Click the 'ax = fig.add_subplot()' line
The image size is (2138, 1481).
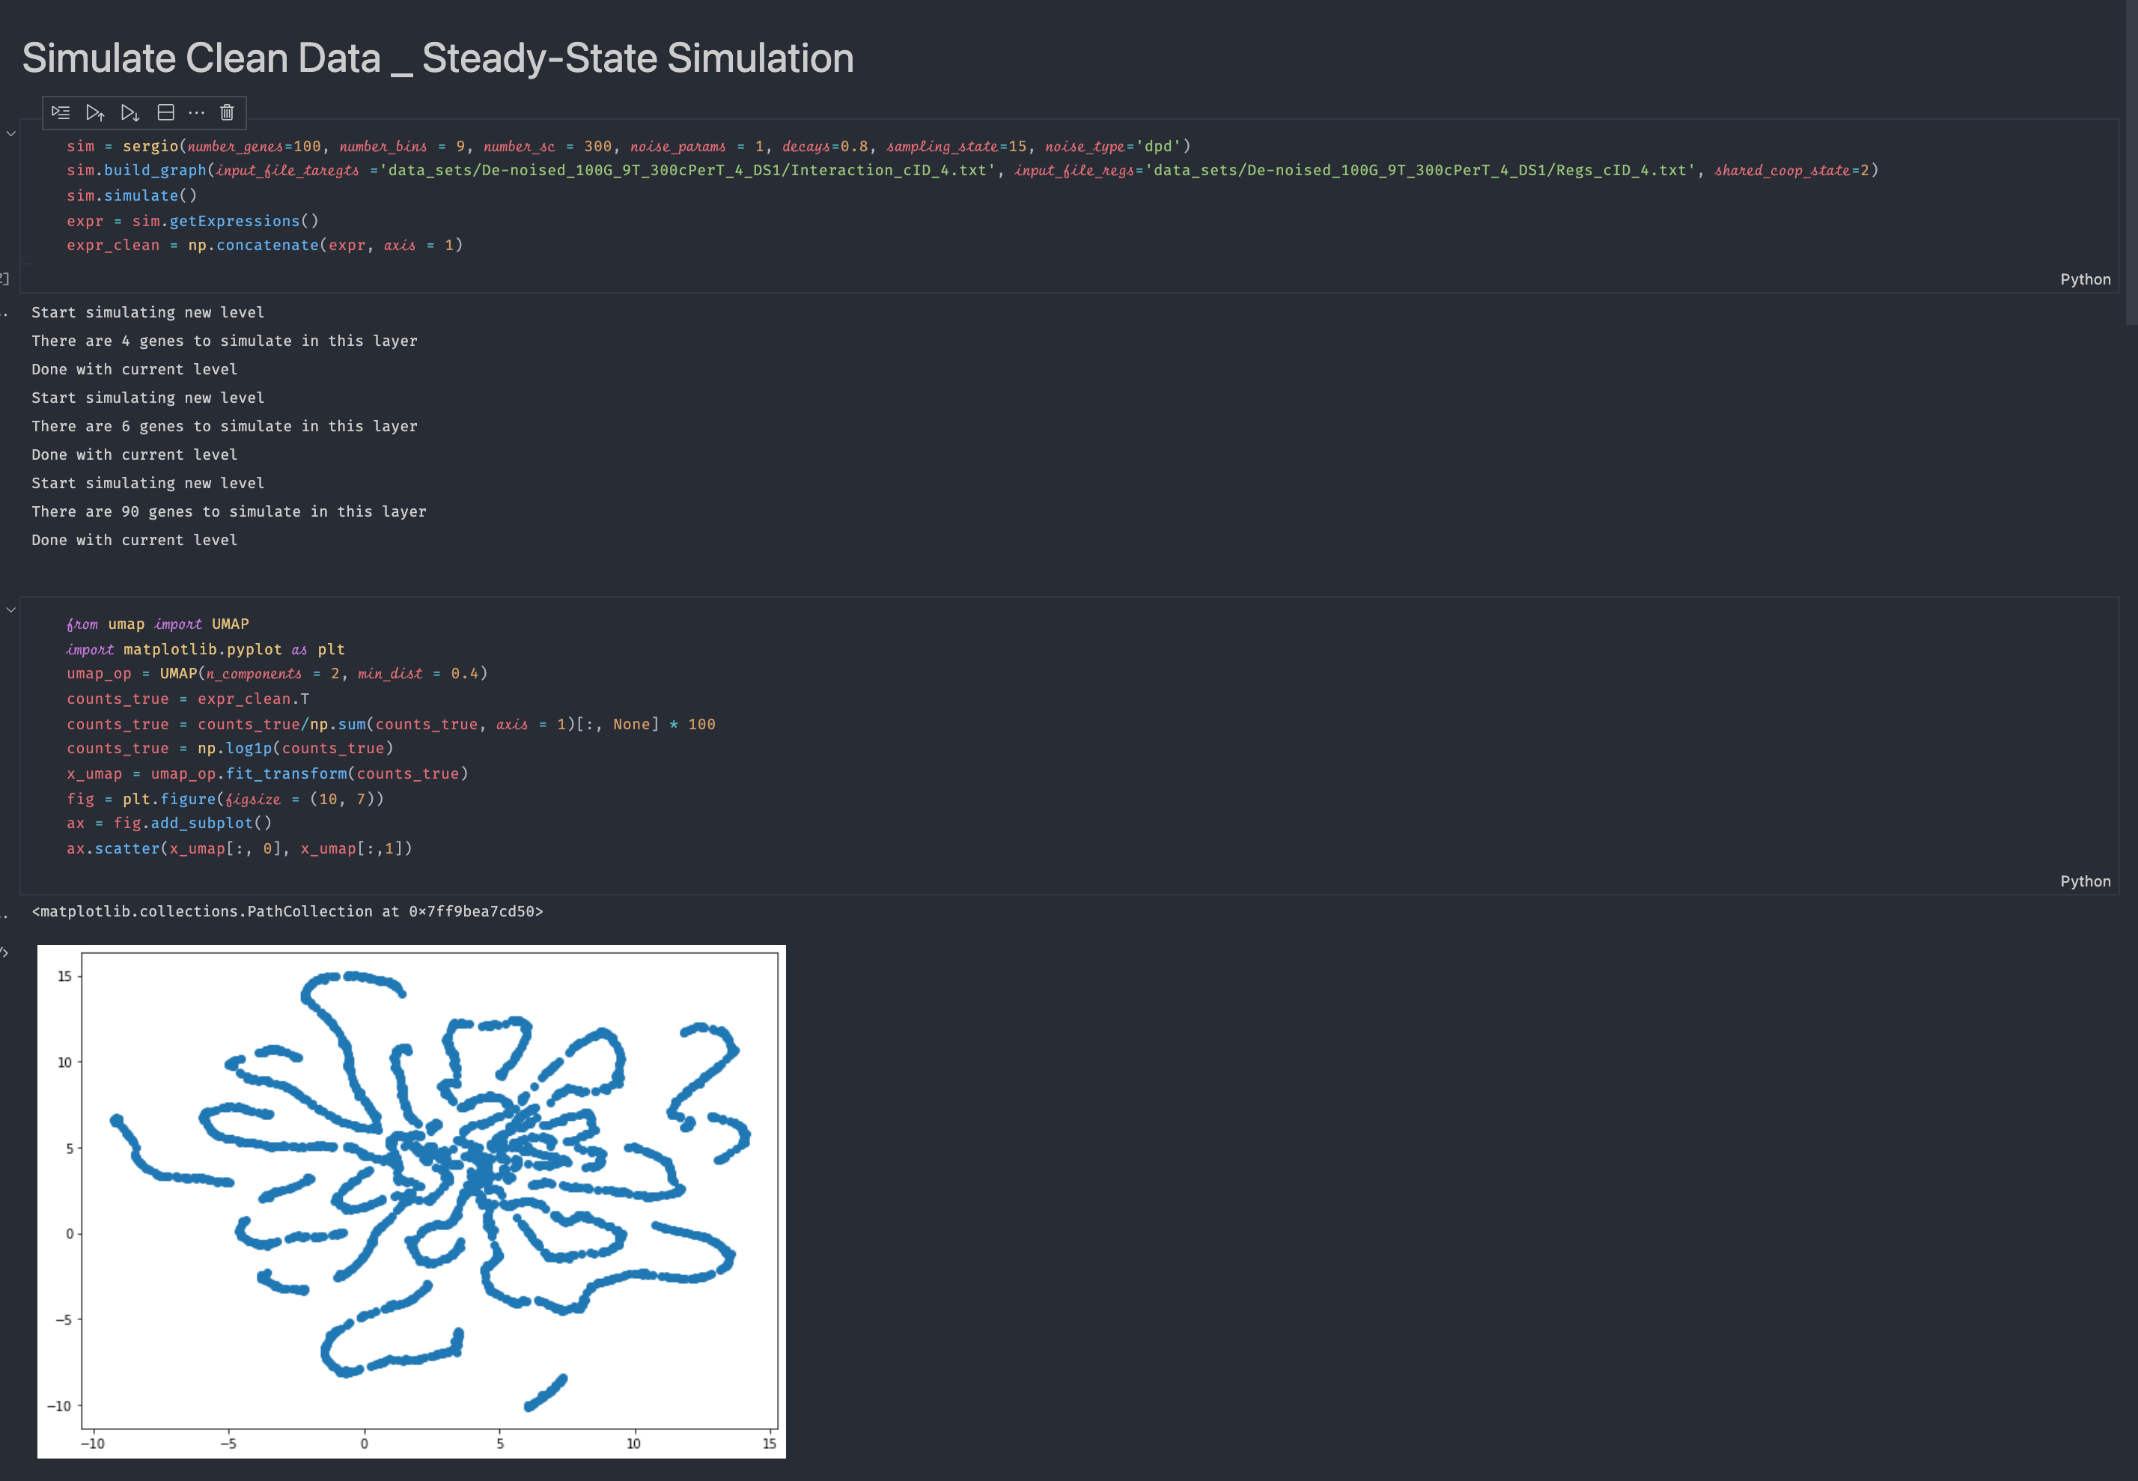[x=169, y=823]
